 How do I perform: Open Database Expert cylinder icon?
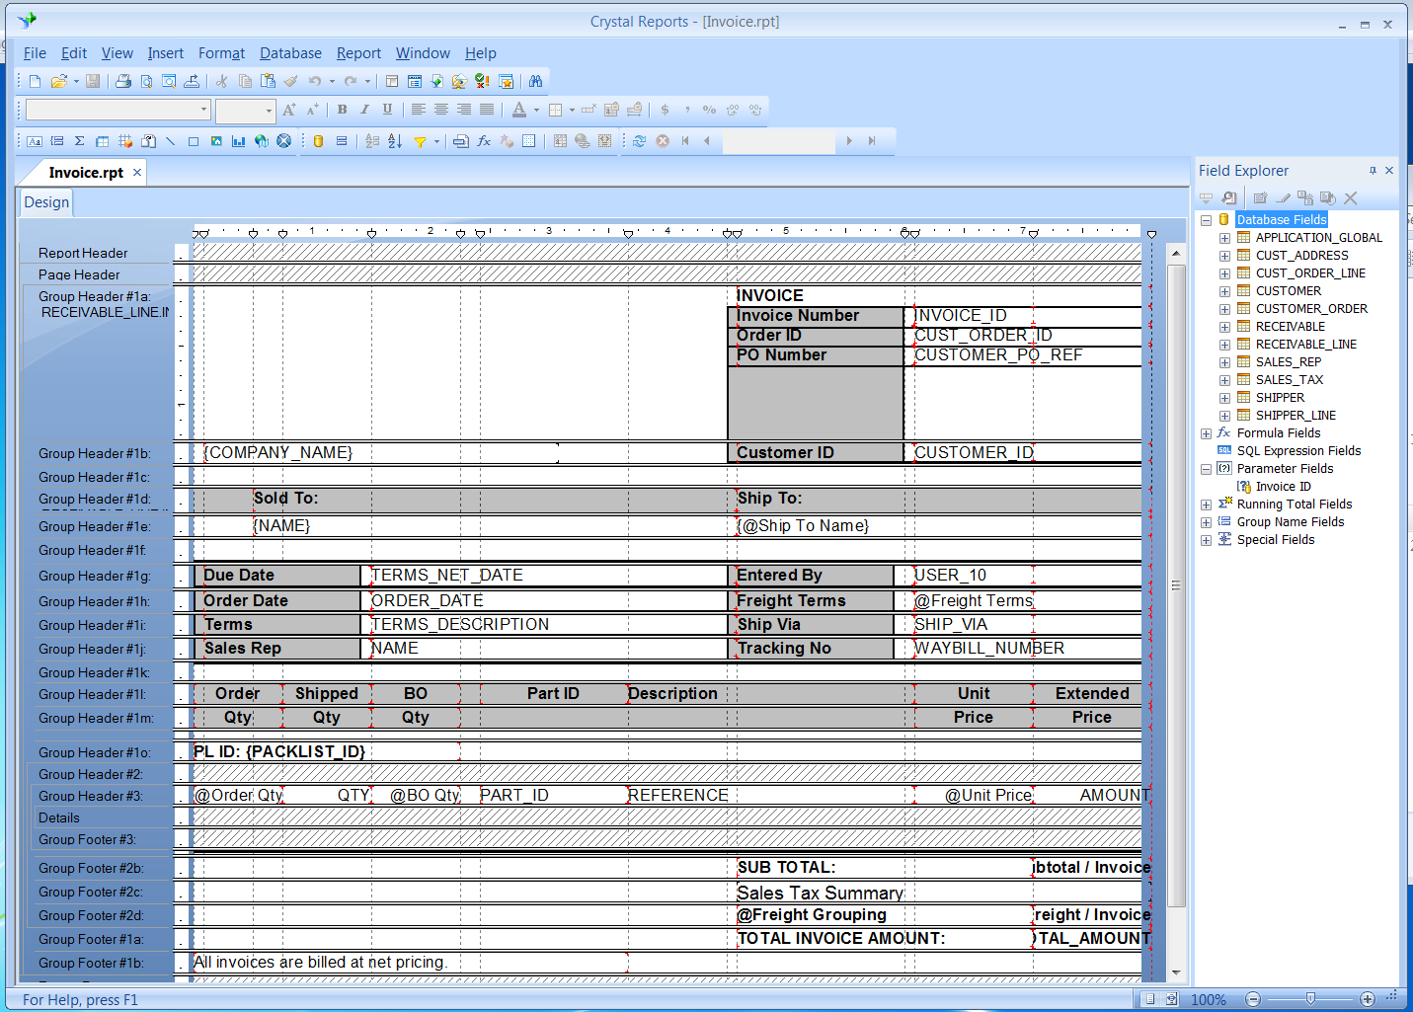(x=318, y=141)
